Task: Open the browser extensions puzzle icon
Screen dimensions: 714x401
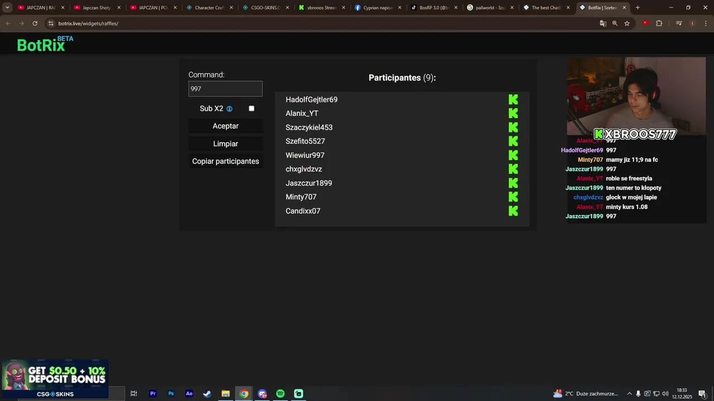Action: 659,23
